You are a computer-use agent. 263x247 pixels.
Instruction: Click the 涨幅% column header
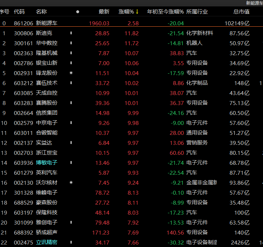click(x=126, y=11)
